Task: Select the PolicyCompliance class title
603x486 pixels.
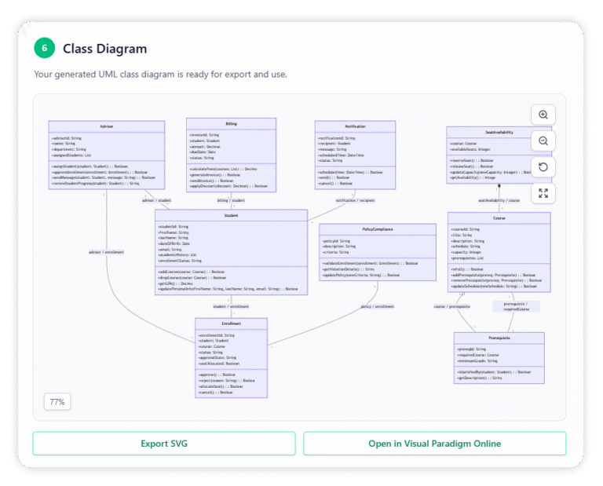Action: (x=378, y=229)
